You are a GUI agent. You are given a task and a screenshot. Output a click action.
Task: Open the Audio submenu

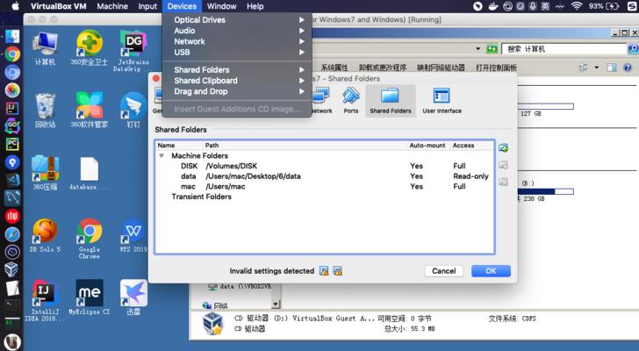tap(237, 31)
